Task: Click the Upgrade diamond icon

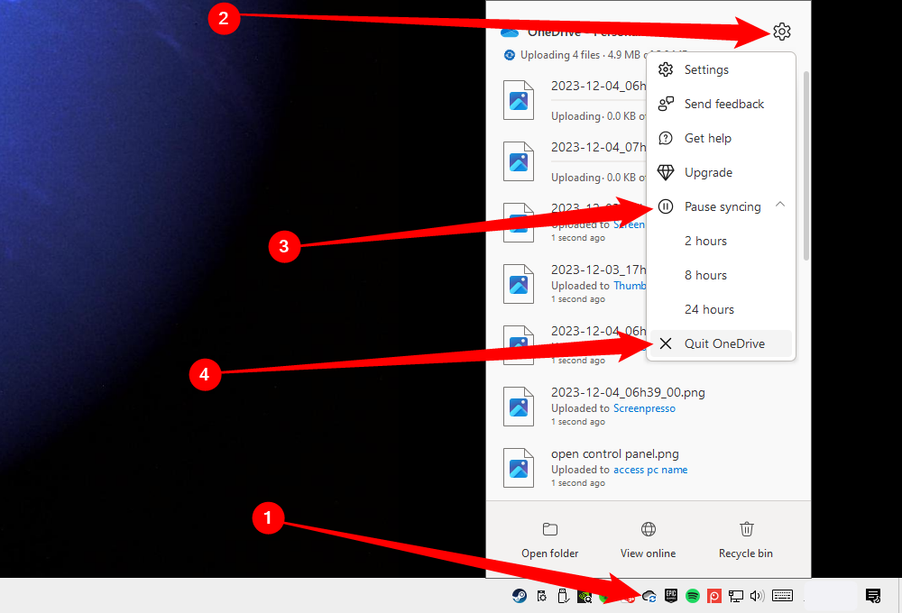Action: [x=665, y=172]
